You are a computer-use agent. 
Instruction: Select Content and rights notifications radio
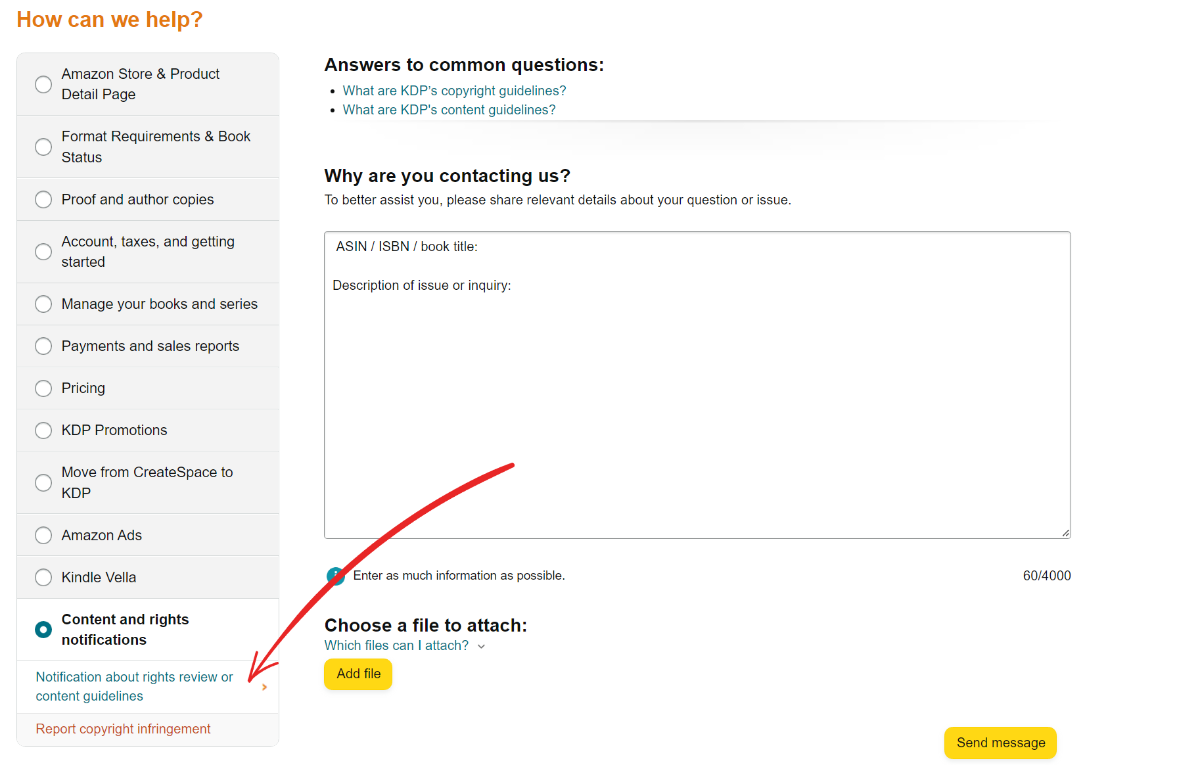point(43,630)
